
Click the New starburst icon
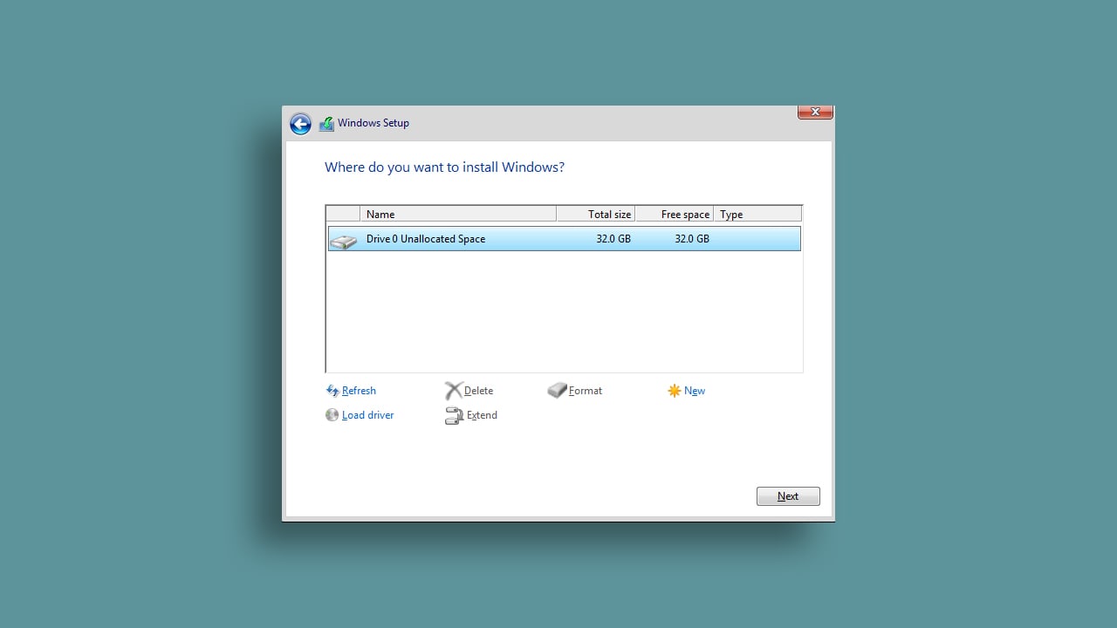[675, 391]
